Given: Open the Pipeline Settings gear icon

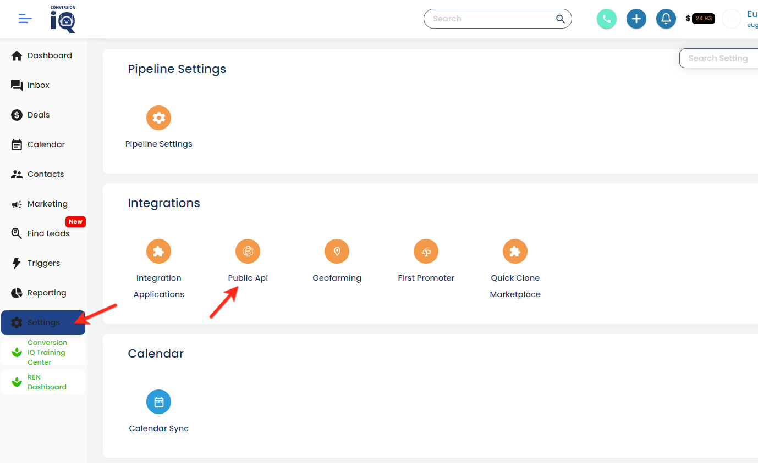Looking at the screenshot, I should [159, 118].
